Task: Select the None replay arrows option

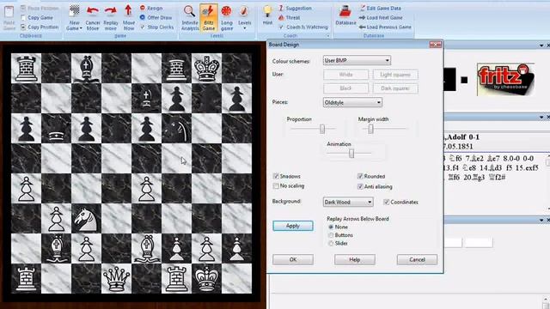Action: [330, 227]
